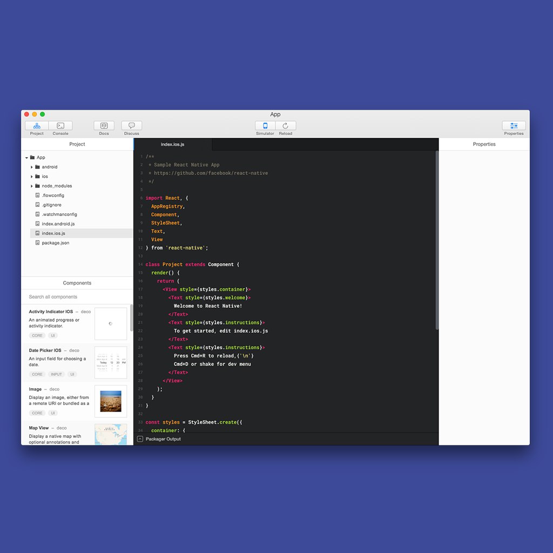Click the android folder icon
Screen dimensions: 553x553
click(37, 167)
